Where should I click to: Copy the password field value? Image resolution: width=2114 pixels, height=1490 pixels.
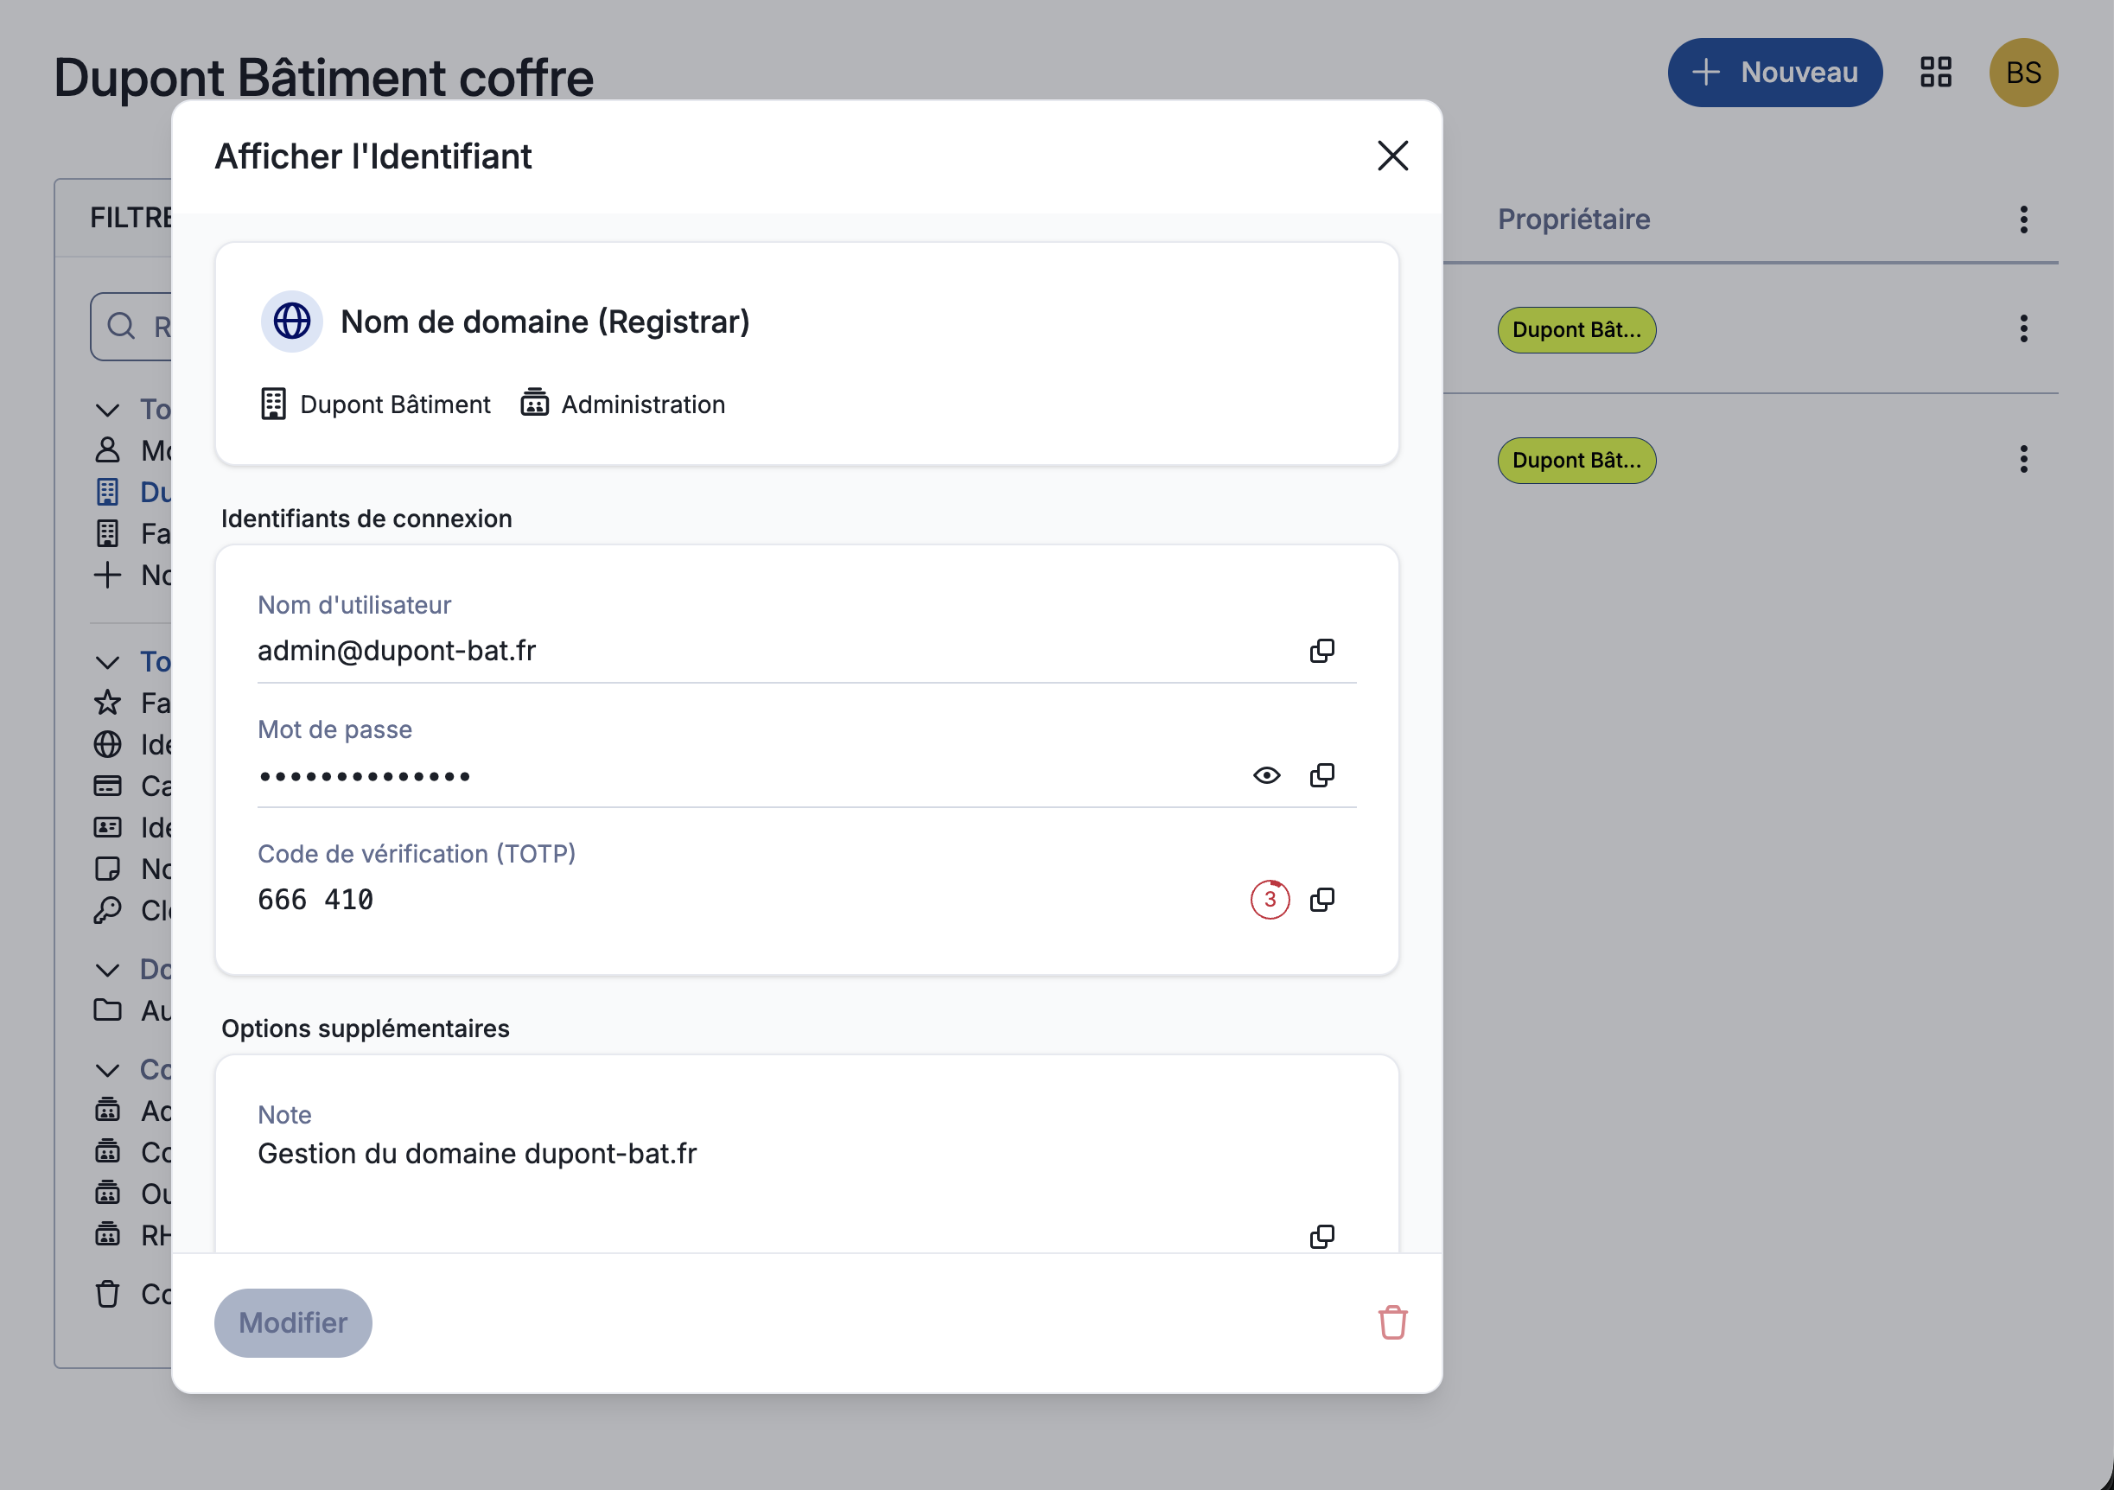point(1321,775)
